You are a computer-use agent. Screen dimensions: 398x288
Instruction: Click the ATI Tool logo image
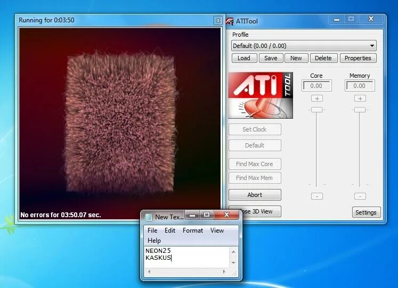(x=261, y=95)
